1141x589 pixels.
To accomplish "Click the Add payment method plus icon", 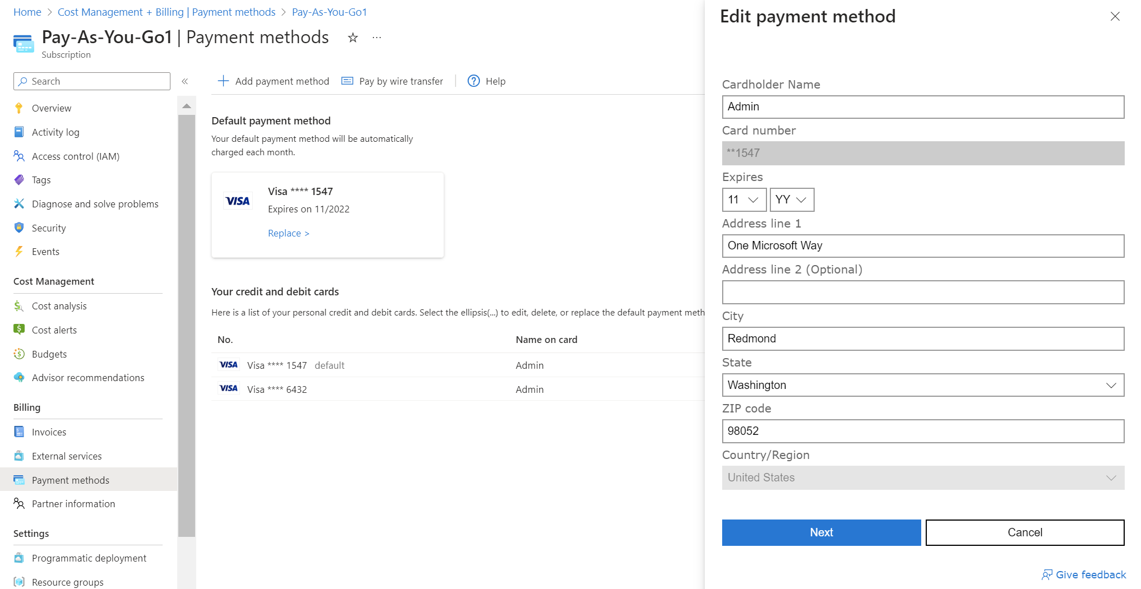I will coord(223,81).
